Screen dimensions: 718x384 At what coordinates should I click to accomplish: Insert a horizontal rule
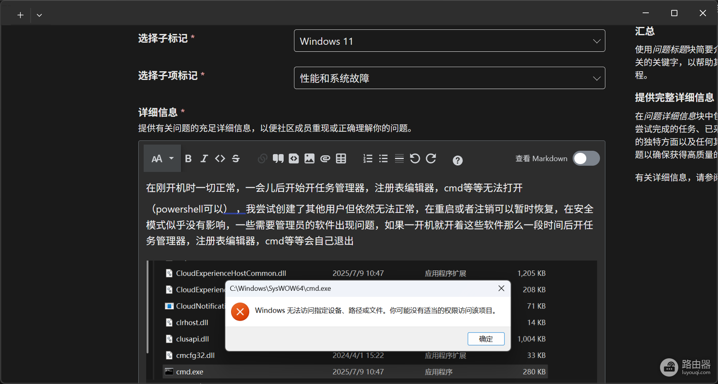pyautogui.click(x=399, y=159)
